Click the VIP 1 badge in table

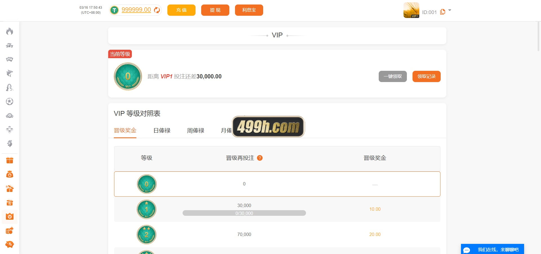(x=147, y=209)
